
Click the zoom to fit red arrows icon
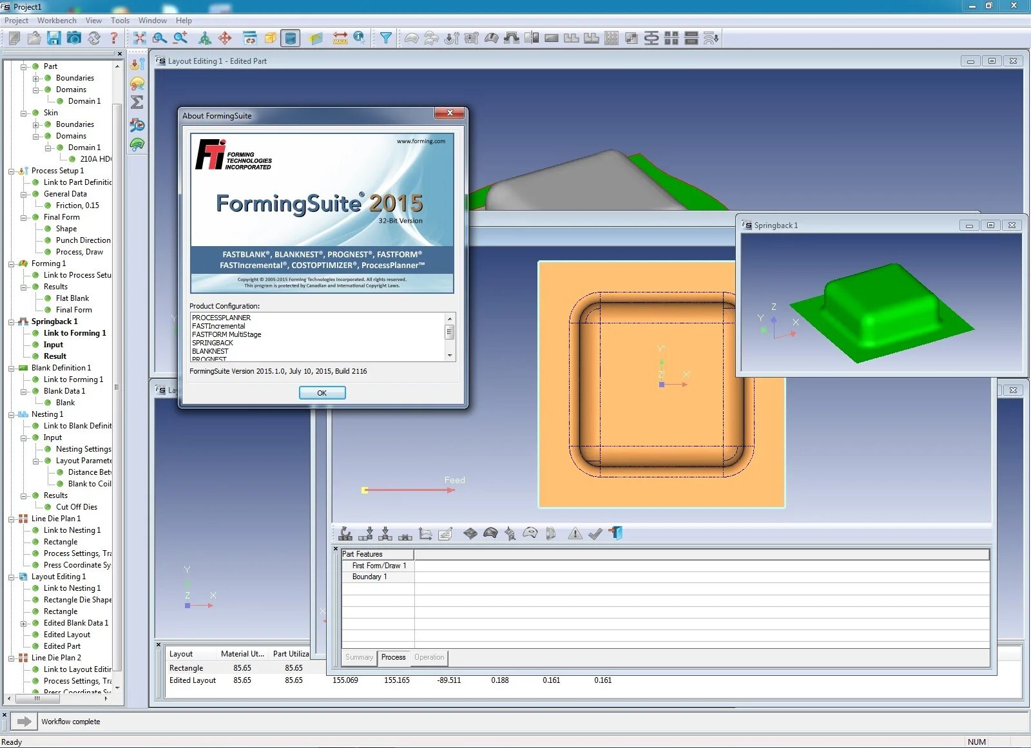(140, 38)
